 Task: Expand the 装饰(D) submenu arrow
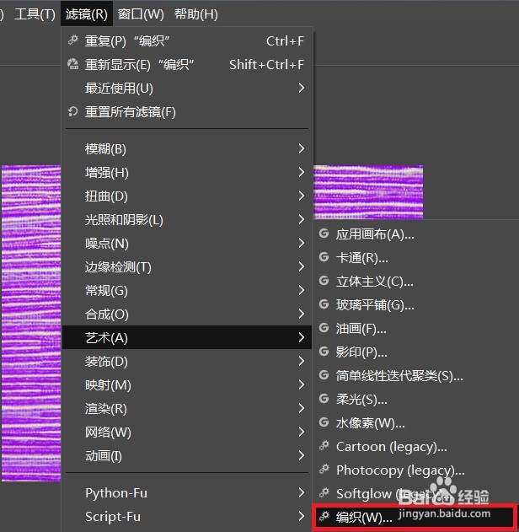302,361
